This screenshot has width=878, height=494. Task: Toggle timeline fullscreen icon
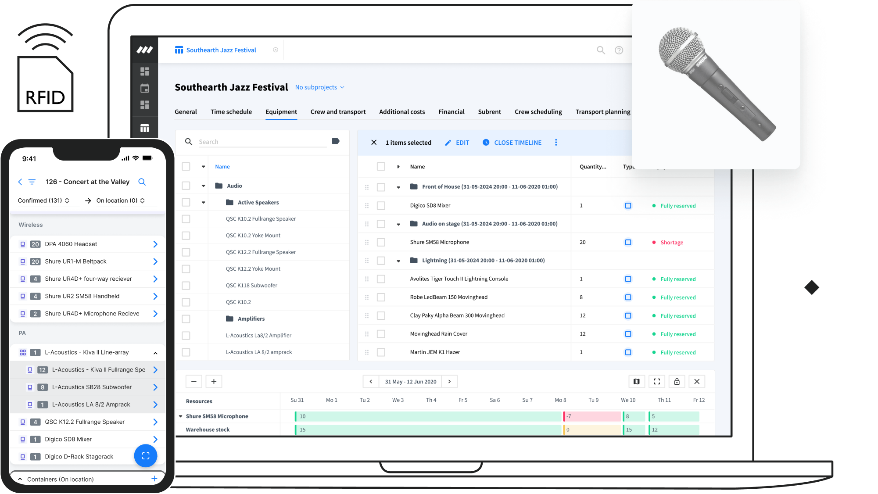click(x=657, y=381)
